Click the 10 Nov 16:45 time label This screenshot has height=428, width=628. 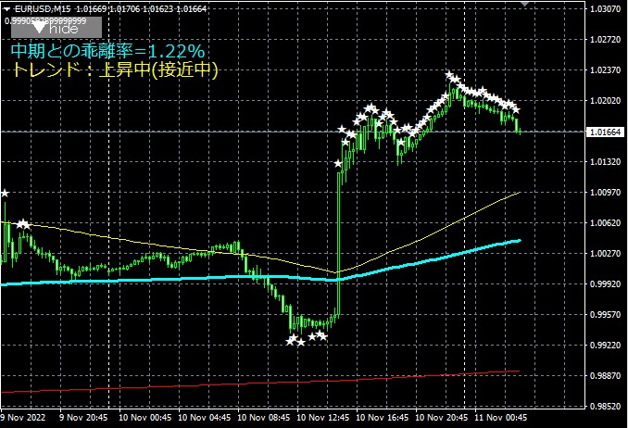click(x=383, y=417)
